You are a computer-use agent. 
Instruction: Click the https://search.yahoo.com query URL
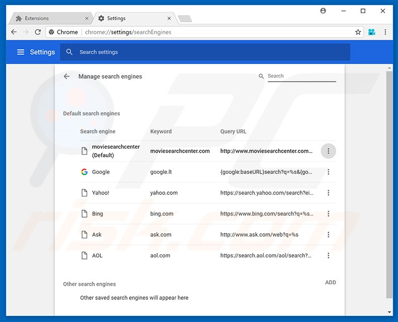tap(267, 192)
